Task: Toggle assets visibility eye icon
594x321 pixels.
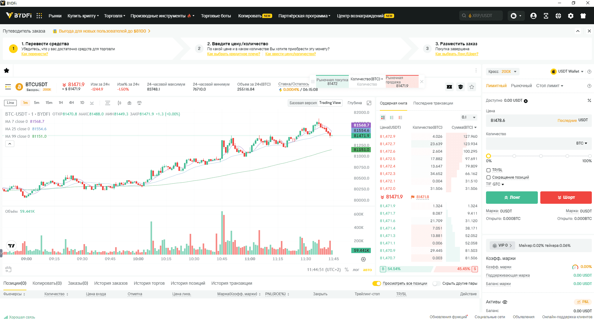Action: tap(505, 302)
